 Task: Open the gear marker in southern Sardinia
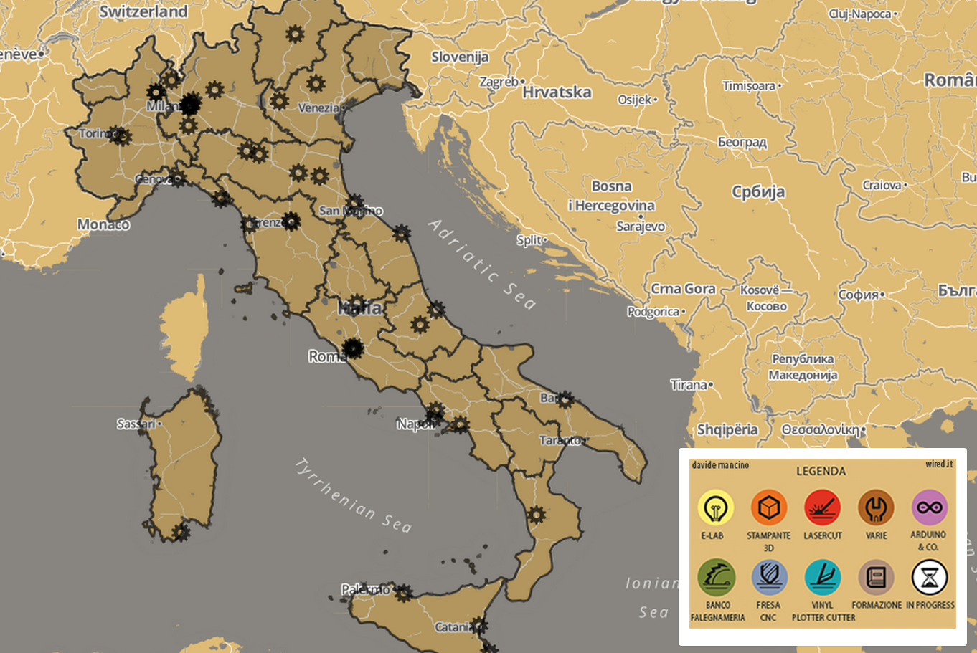coord(180,532)
